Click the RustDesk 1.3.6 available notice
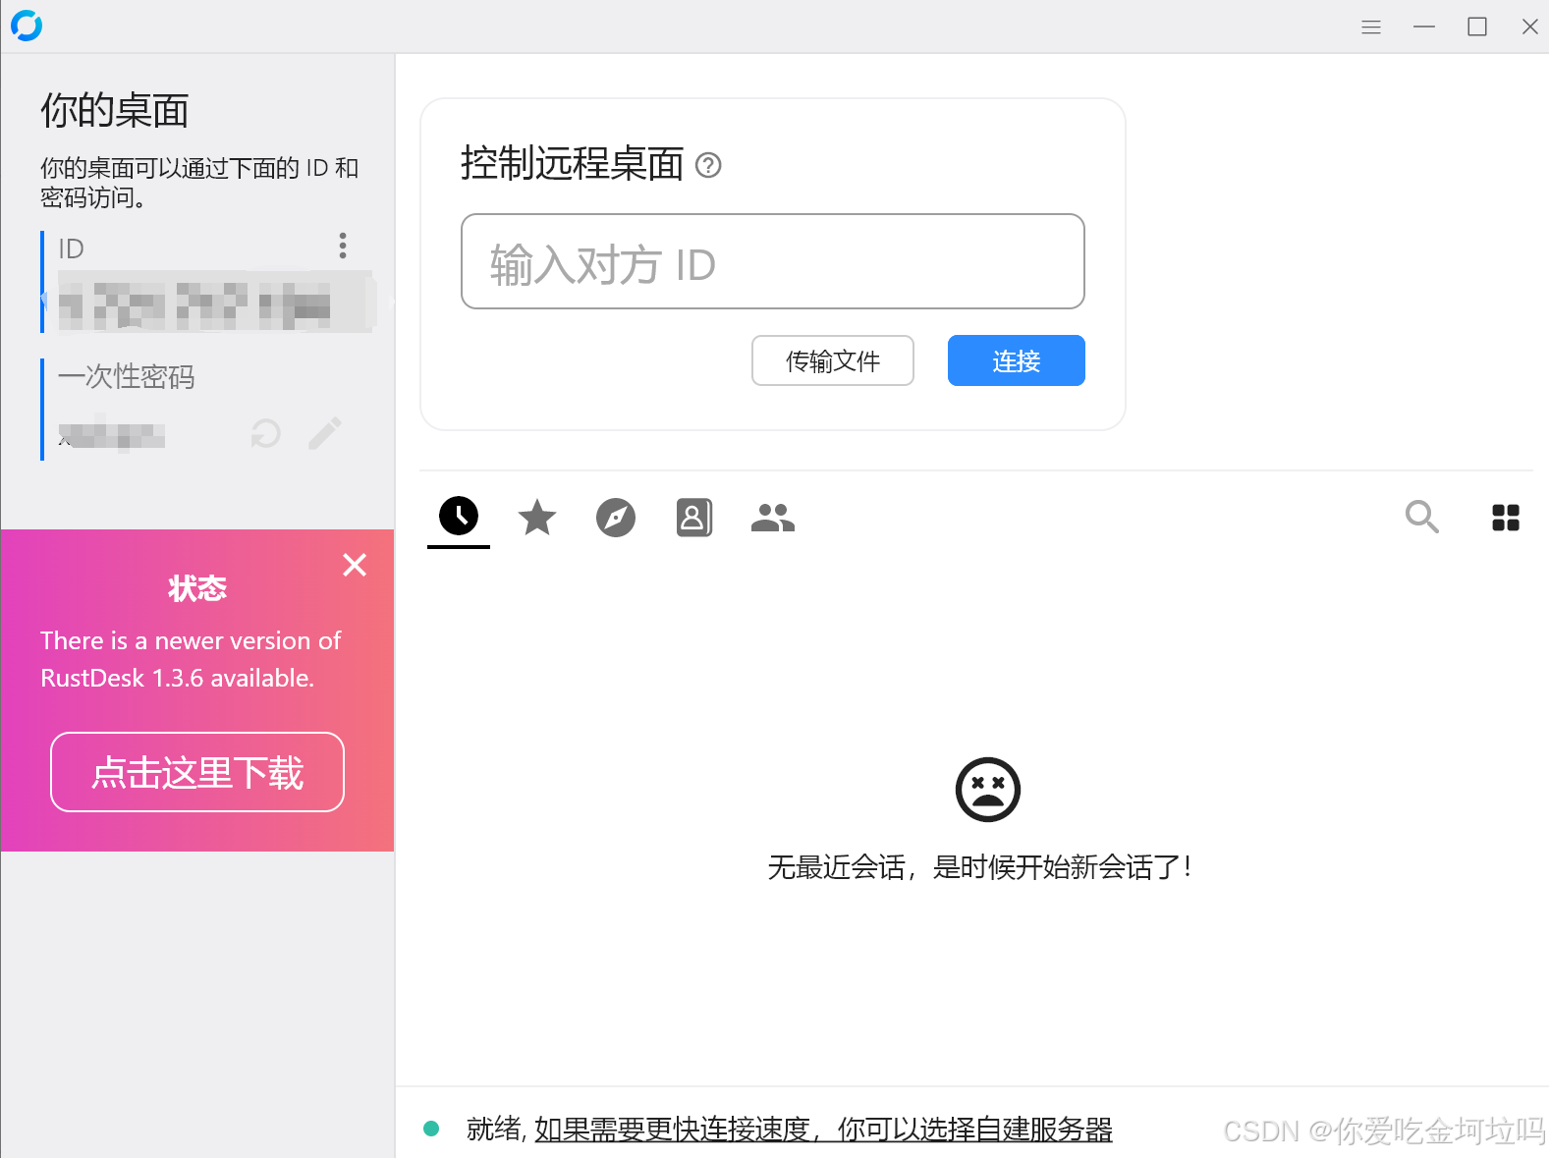This screenshot has height=1158, width=1549. pos(191,659)
